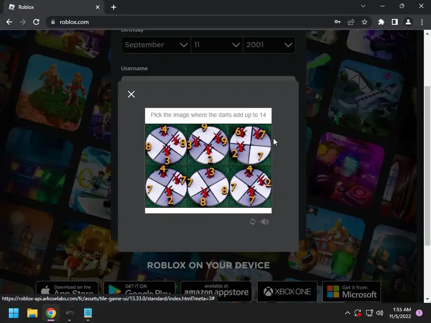
Task: Open File Explorer from the taskbar
Action: tap(32, 313)
